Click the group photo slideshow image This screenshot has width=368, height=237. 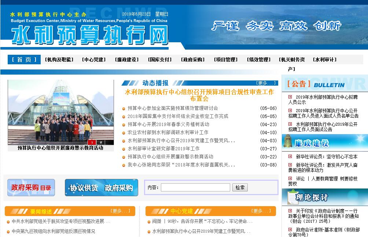(61, 110)
